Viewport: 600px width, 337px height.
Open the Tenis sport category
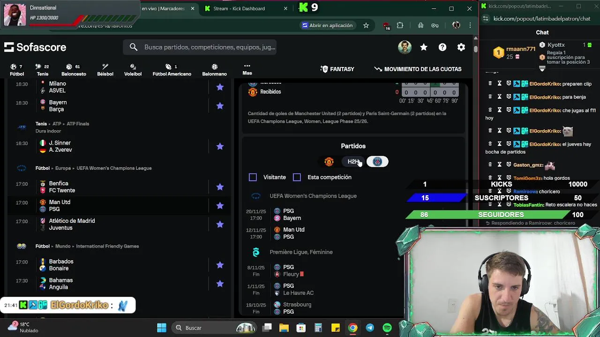tap(43, 70)
